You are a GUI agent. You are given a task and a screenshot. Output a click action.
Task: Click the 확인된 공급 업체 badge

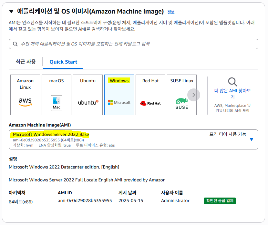click(x=220, y=201)
